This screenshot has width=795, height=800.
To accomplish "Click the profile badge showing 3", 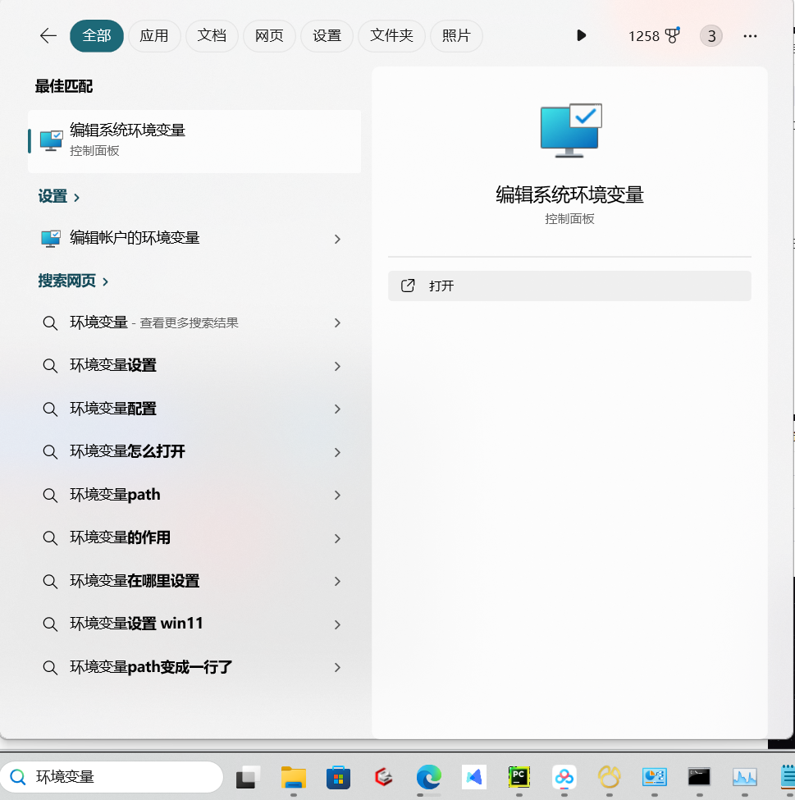I will tap(710, 35).
